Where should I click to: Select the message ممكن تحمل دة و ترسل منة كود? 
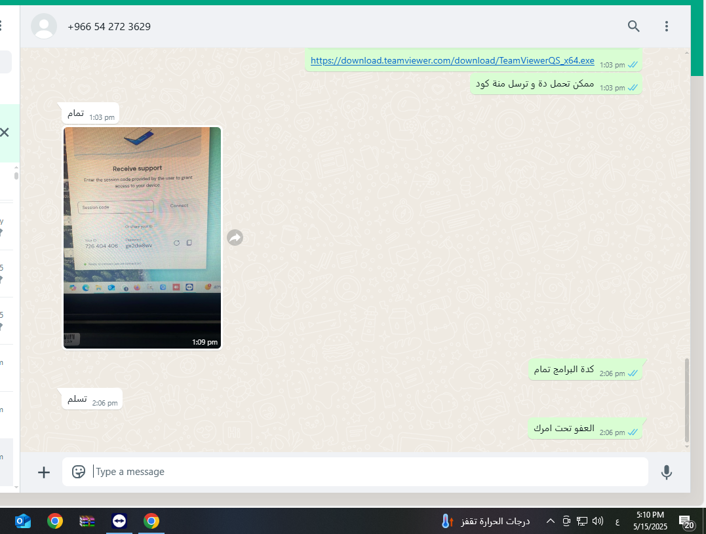tap(556, 84)
